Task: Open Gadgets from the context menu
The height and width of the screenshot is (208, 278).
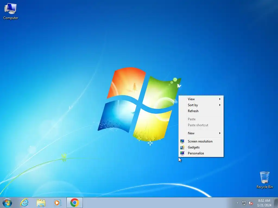Action: coord(201,147)
